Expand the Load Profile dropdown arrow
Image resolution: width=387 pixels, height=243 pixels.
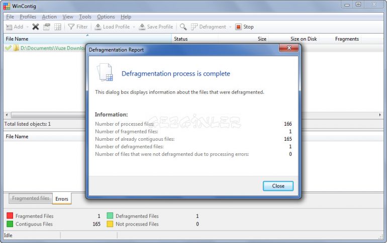134,27
